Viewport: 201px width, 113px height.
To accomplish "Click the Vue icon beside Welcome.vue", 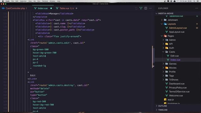I will [166, 95].
